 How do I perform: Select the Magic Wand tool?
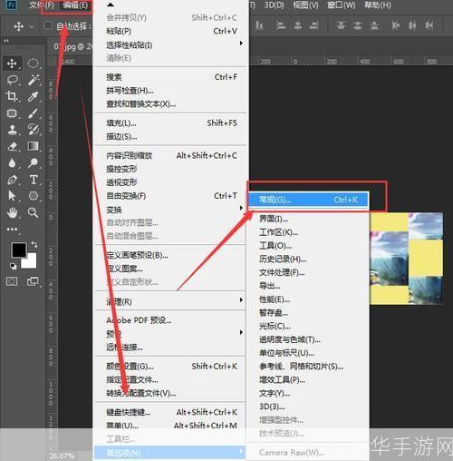pos(33,80)
